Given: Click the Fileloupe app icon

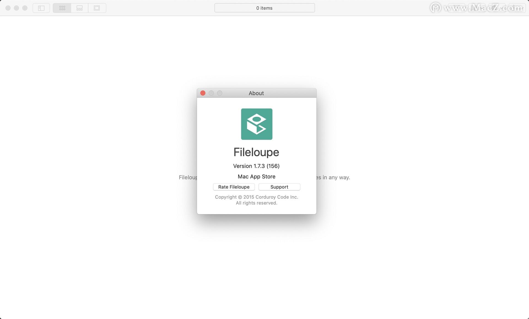Looking at the screenshot, I should coord(257,124).
